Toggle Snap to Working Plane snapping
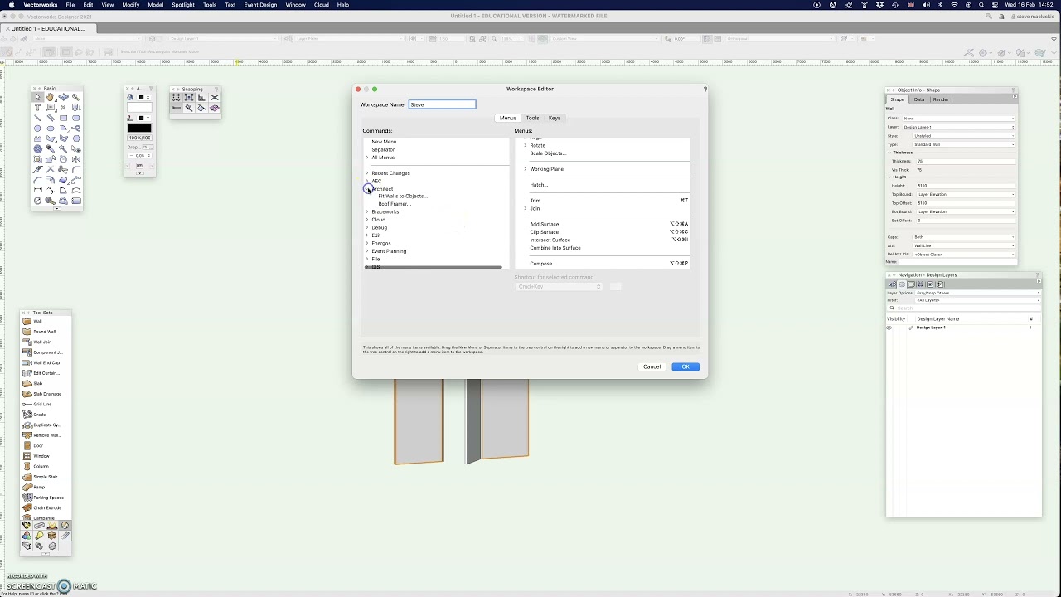This screenshot has height=597, width=1061. (x=215, y=108)
